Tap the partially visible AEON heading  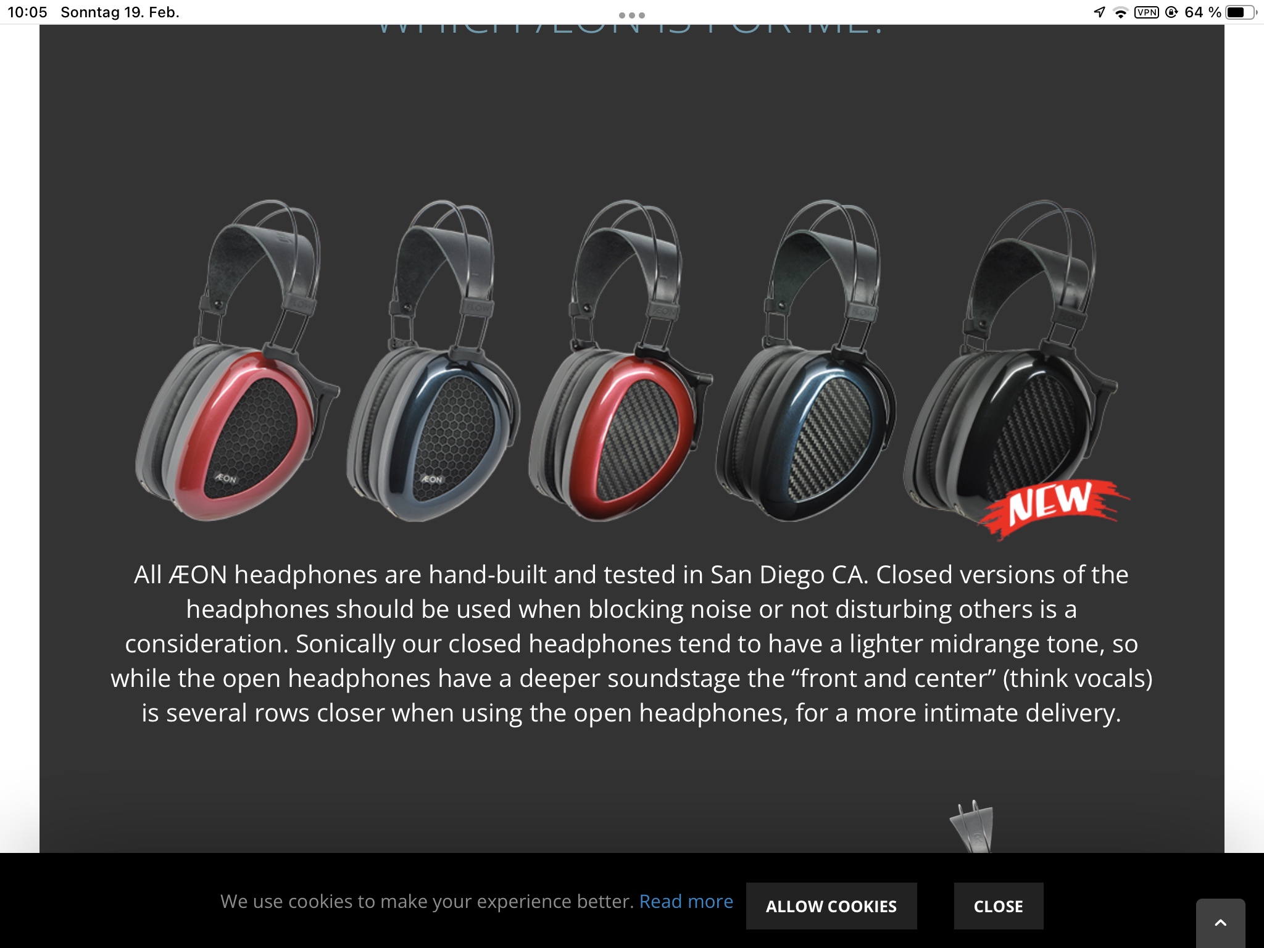[631, 30]
